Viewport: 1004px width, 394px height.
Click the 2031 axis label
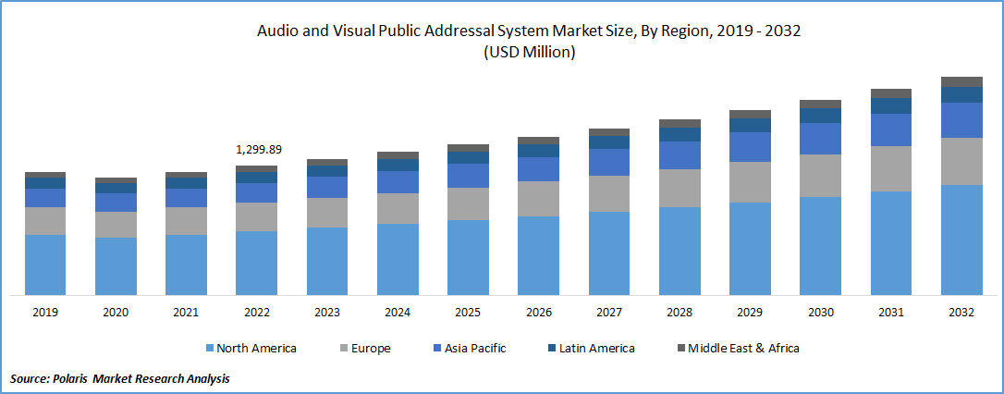pyautogui.click(x=891, y=313)
